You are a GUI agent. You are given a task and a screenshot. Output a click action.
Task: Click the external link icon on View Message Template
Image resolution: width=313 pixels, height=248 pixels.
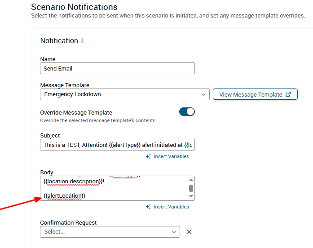point(288,94)
